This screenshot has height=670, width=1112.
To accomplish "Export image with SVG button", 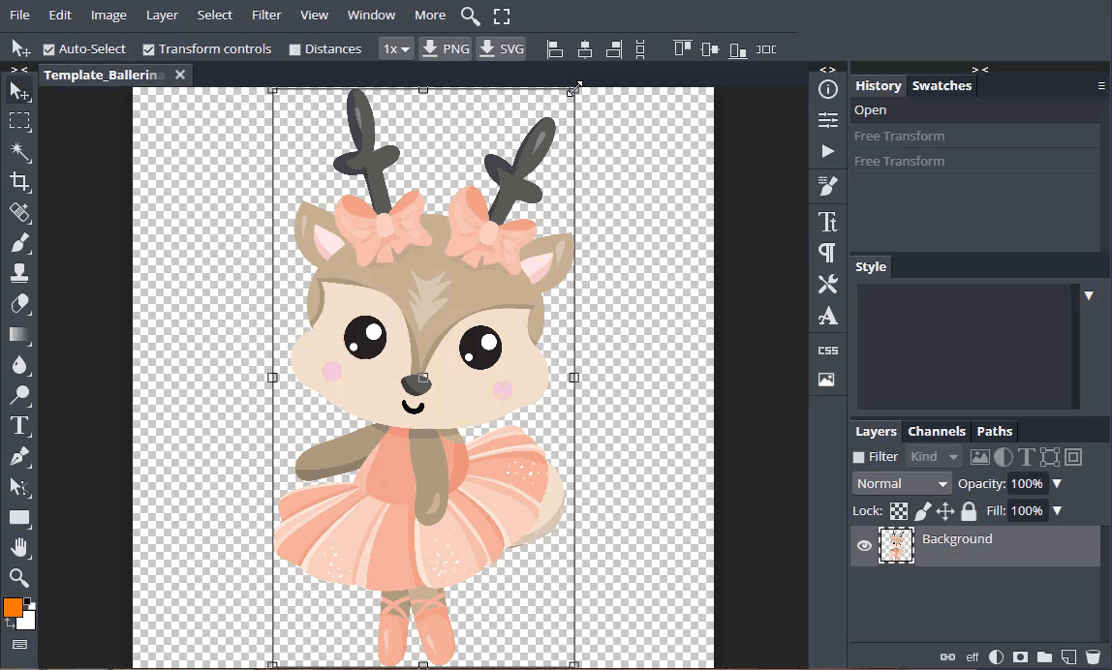I will tap(501, 48).
